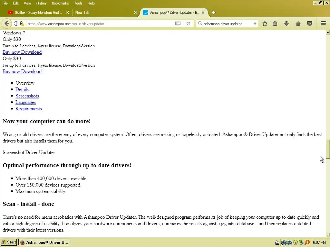Follow the Requirements link

click(x=29, y=109)
